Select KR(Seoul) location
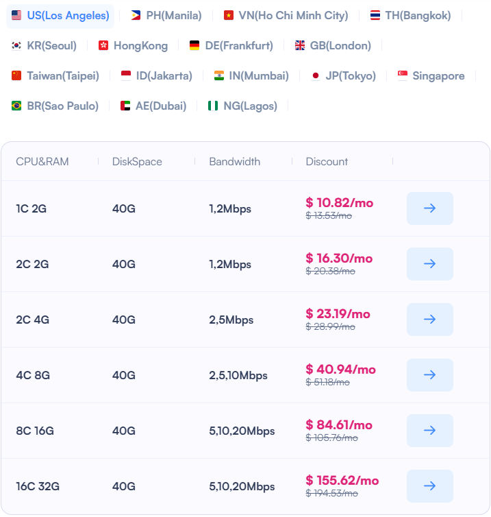This screenshot has height=517, width=491. click(x=45, y=46)
